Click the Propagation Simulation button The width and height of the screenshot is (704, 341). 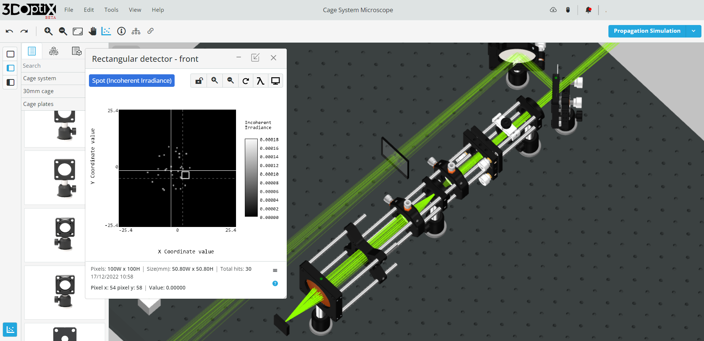click(647, 31)
